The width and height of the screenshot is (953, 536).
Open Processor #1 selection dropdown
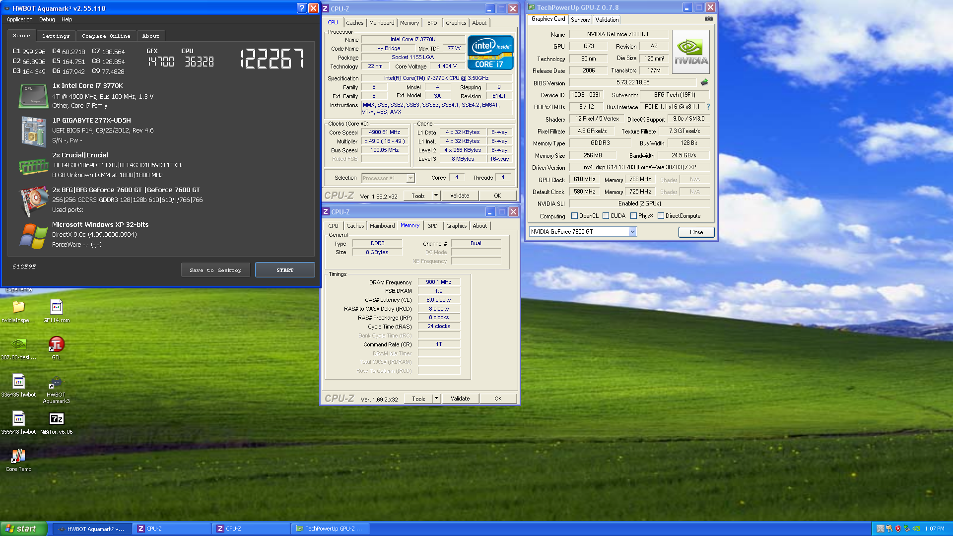tap(410, 178)
